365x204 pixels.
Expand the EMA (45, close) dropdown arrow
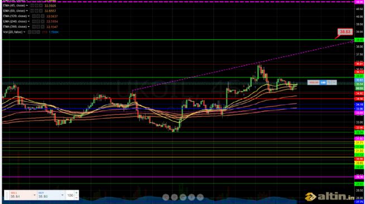[x=27, y=6]
